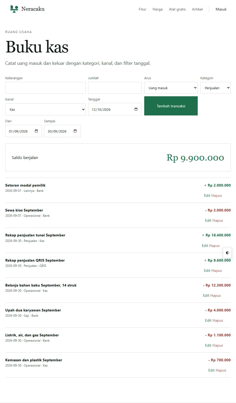Edit Listrik, air, dan gas September entry
Image resolution: width=236 pixels, height=403 pixels.
click(208, 345)
